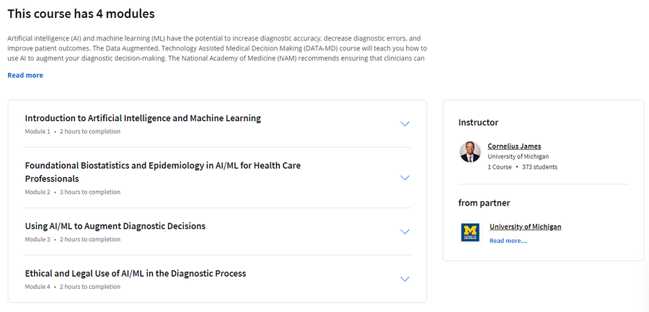Click Module 2's '3 hours to completion' text
This screenshot has width=649, height=312.
(x=90, y=192)
